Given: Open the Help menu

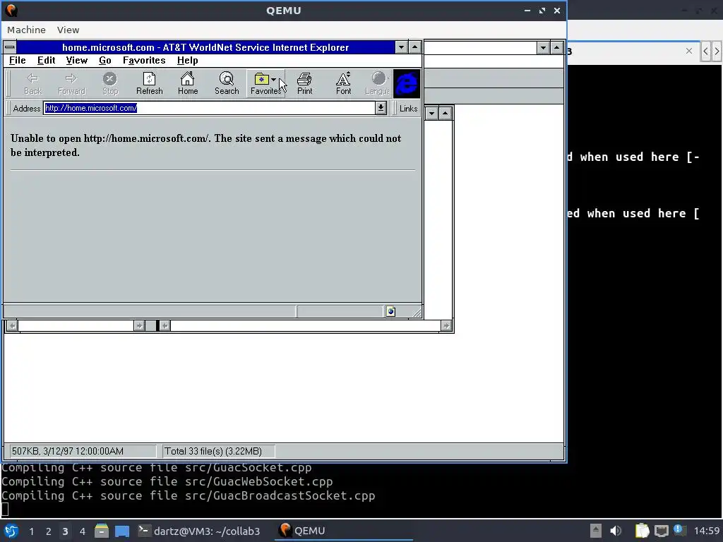Looking at the screenshot, I should click(x=187, y=61).
